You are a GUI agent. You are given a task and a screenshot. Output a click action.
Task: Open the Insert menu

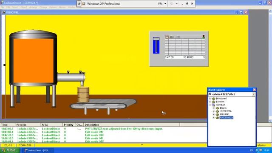pos(15,7)
